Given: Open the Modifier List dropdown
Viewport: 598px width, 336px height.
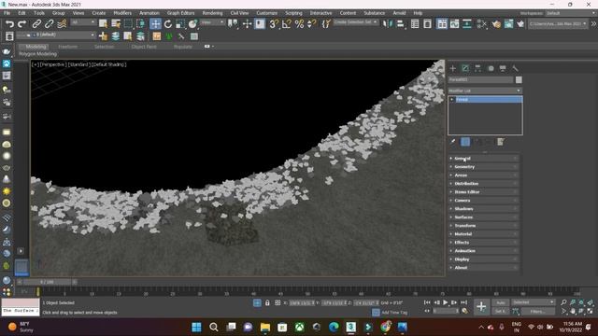Looking at the screenshot, I should tap(484, 91).
